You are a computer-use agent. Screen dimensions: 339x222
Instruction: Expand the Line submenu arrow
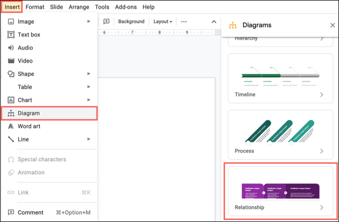(89, 139)
